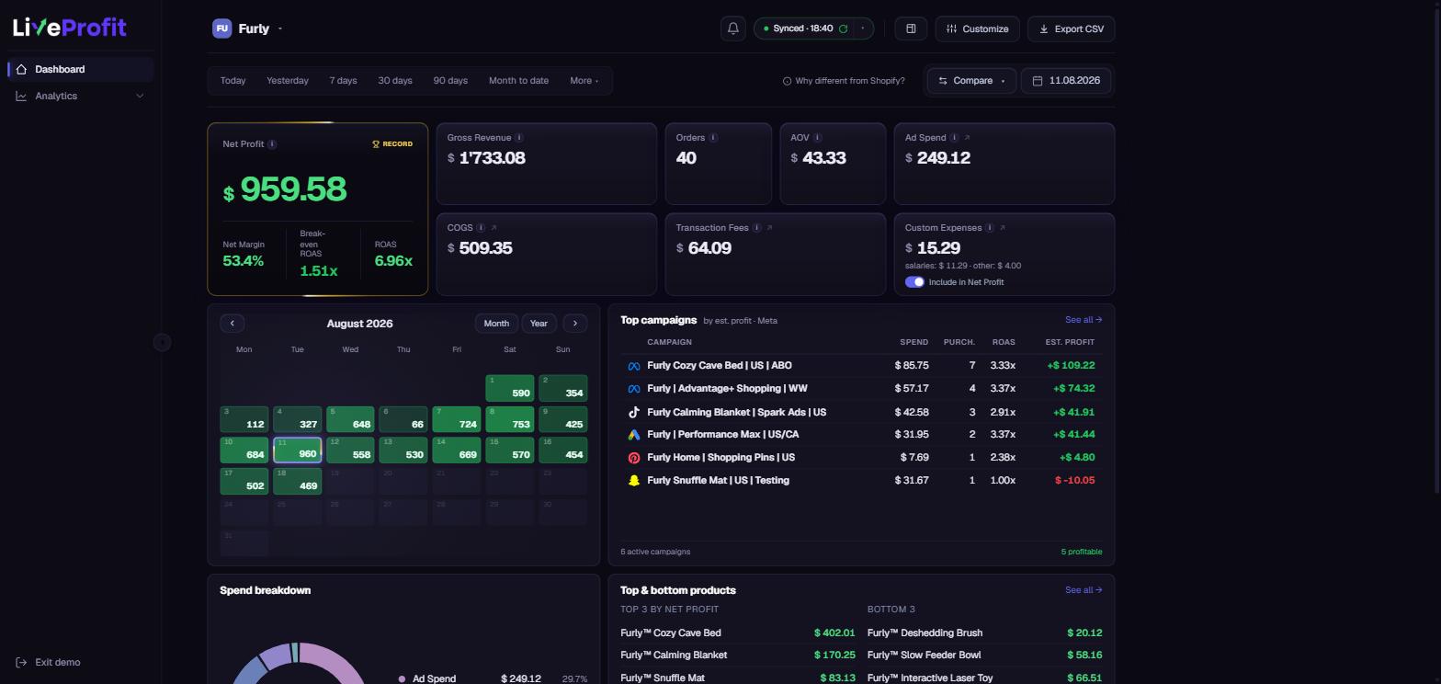Screen dimensions: 1441x684
Task: Click the RECORD badge on Net Profit
Action: (x=392, y=144)
